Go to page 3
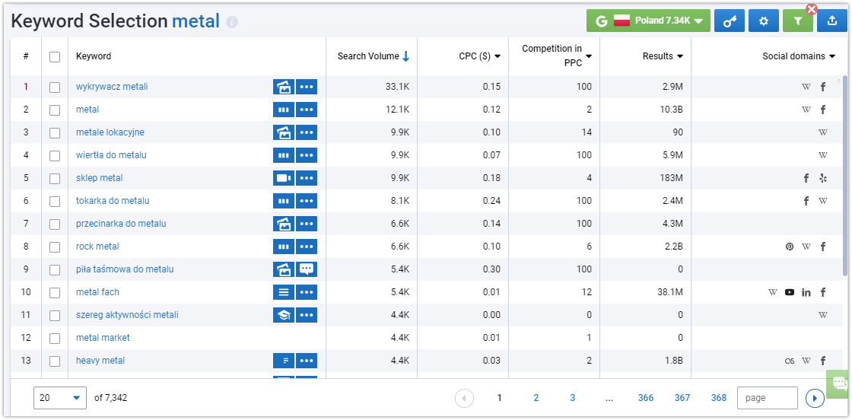 pyautogui.click(x=572, y=398)
